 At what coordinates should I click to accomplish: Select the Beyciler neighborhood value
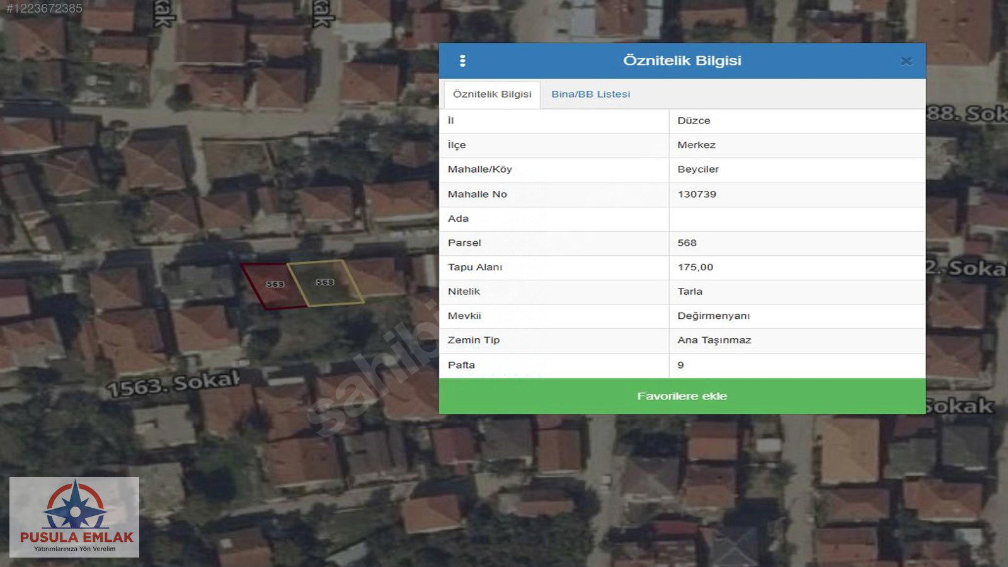(698, 169)
